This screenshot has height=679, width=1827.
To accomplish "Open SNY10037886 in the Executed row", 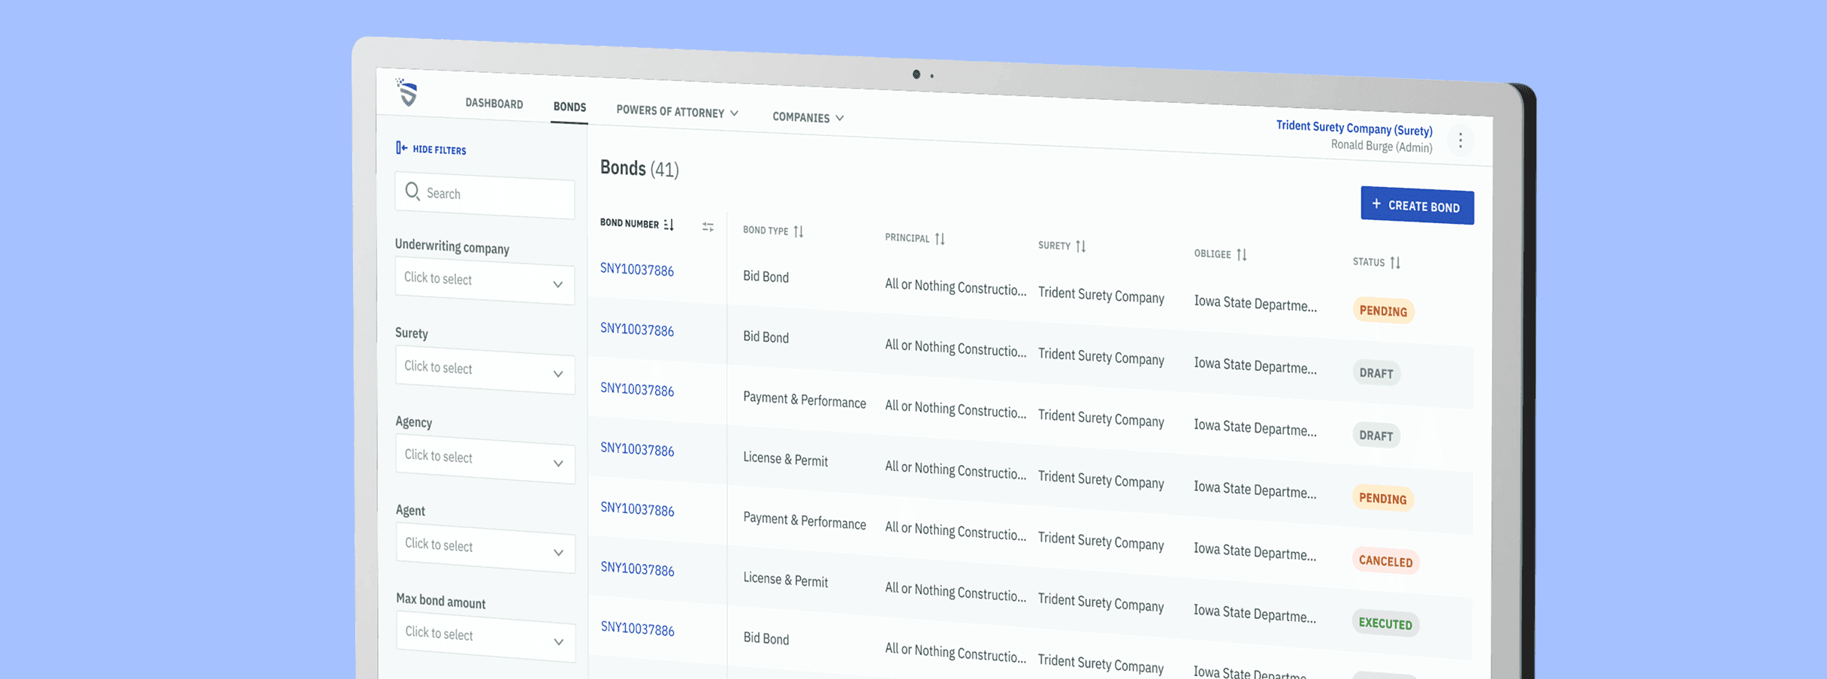I will tap(637, 569).
